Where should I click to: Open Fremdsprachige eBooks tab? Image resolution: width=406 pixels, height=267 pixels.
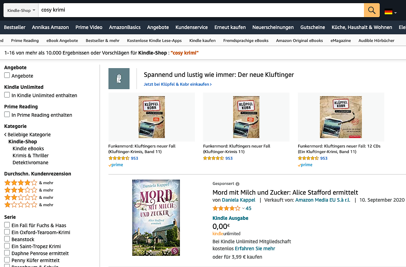tap(246, 41)
